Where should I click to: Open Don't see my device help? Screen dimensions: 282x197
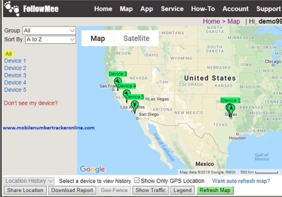pos(31,103)
